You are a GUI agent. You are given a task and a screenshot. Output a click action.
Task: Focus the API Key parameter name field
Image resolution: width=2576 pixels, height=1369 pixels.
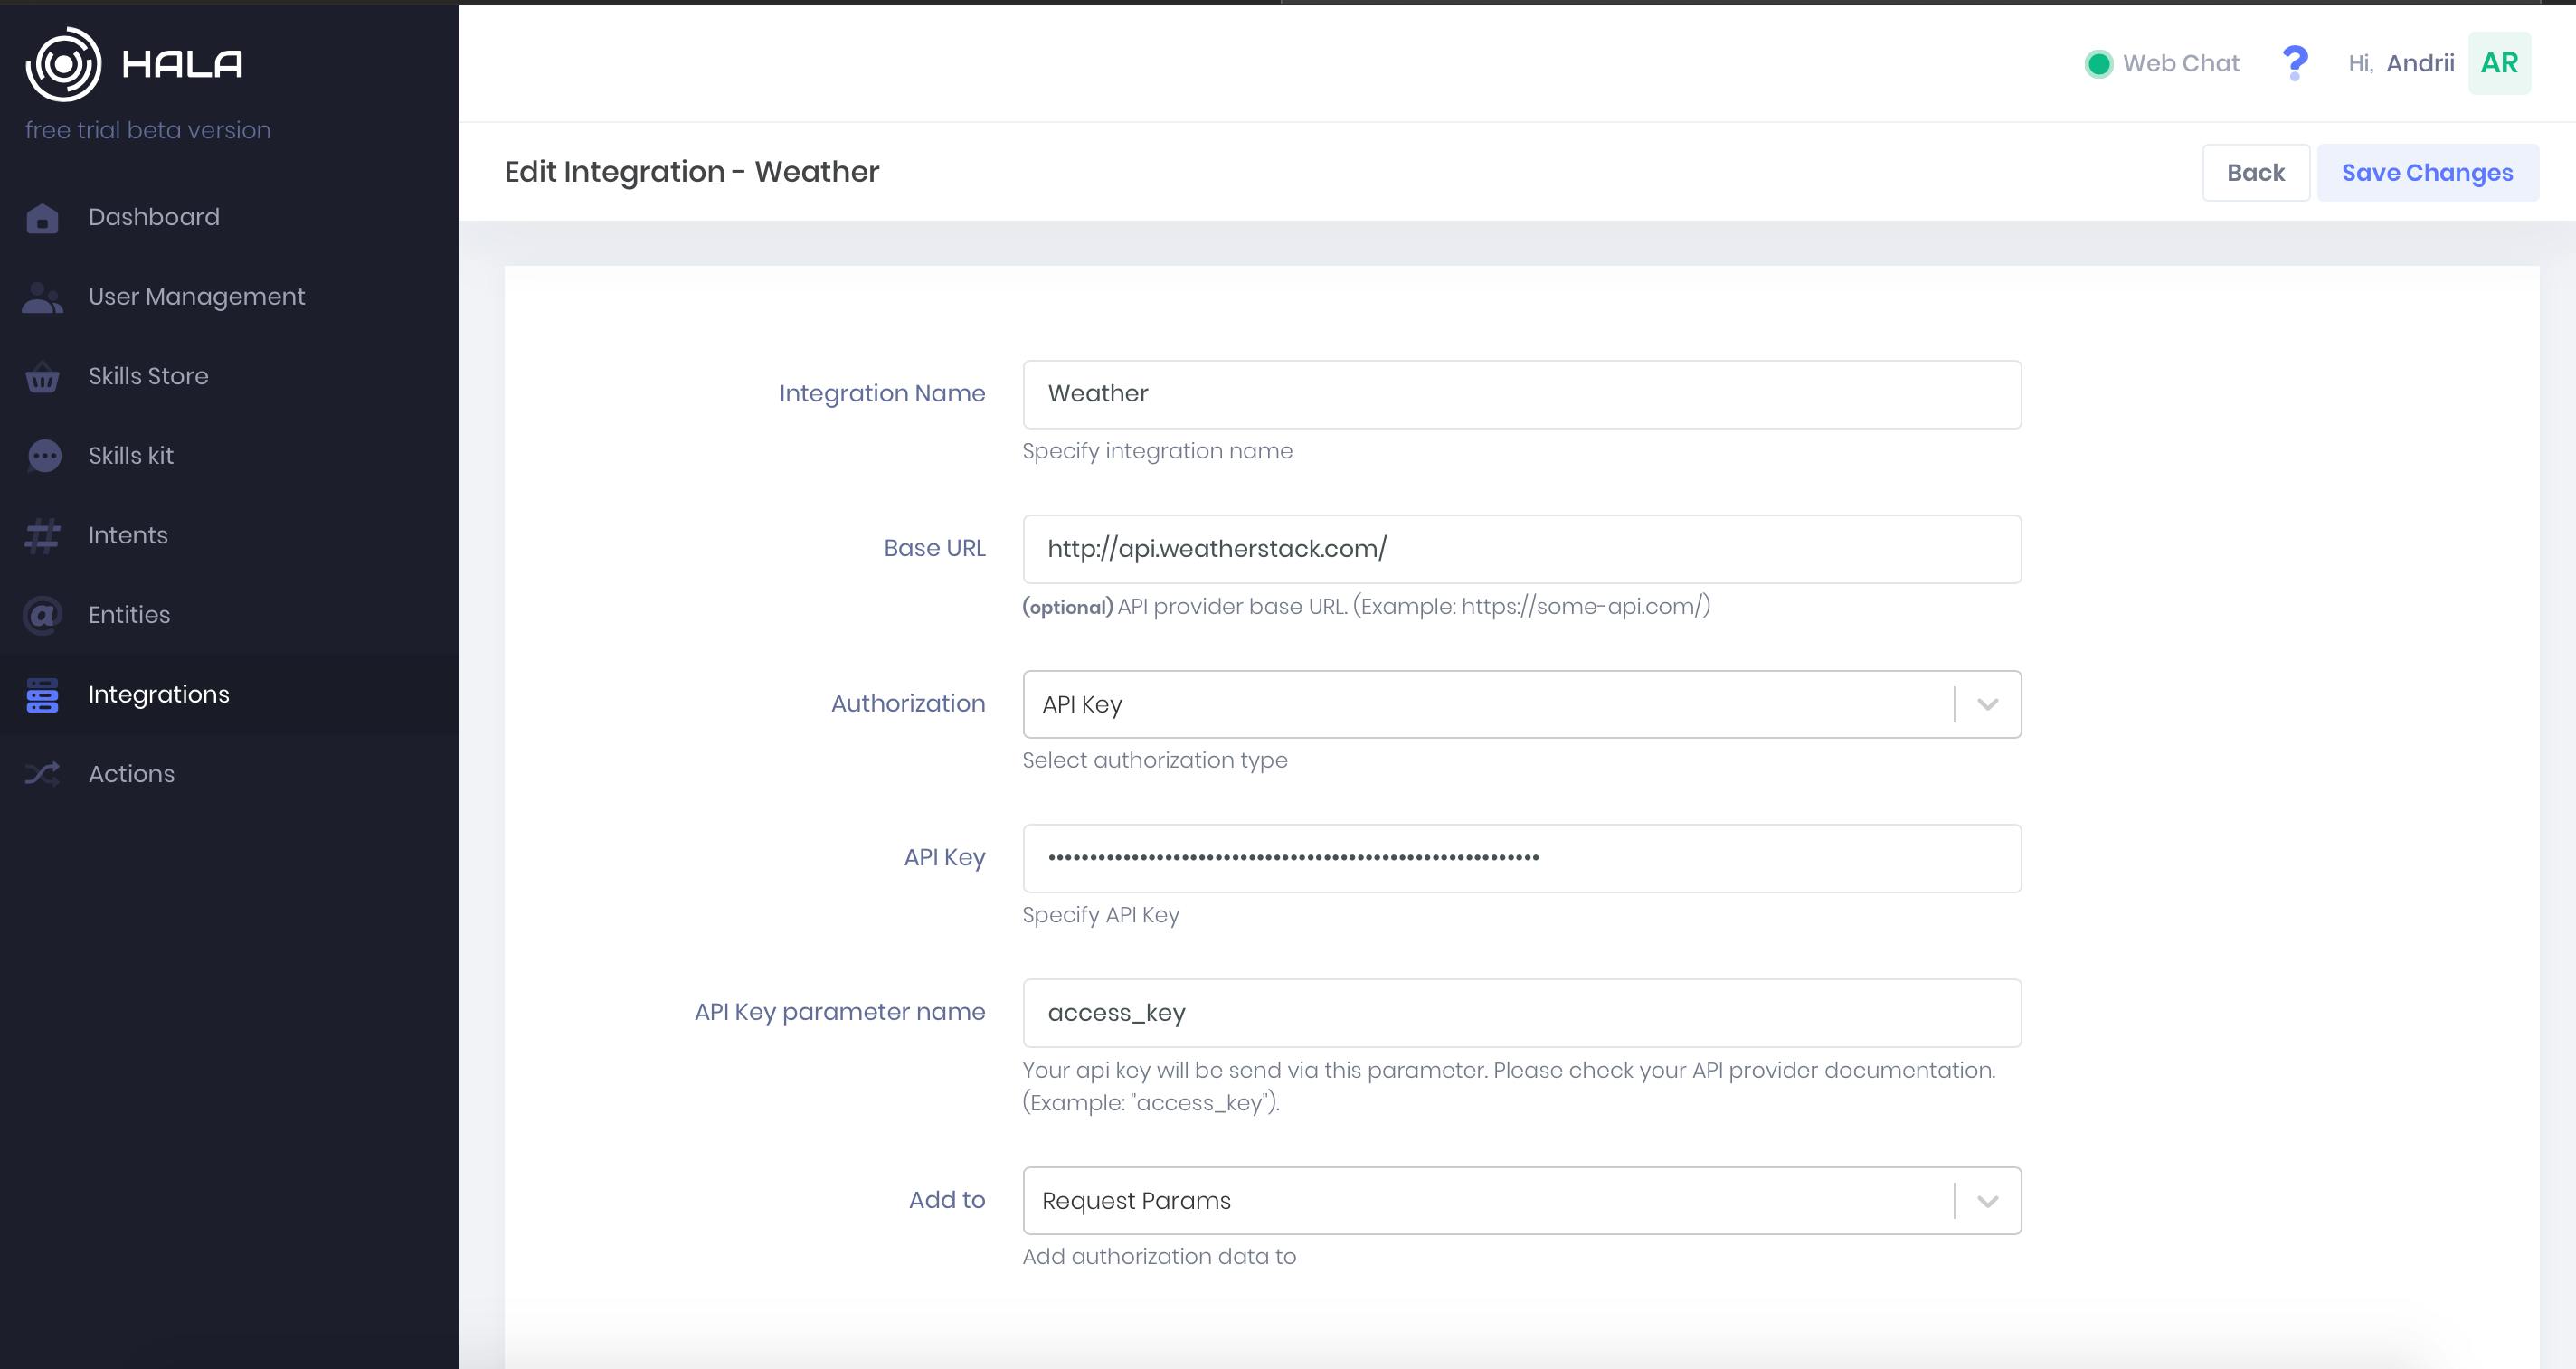click(x=1521, y=1013)
